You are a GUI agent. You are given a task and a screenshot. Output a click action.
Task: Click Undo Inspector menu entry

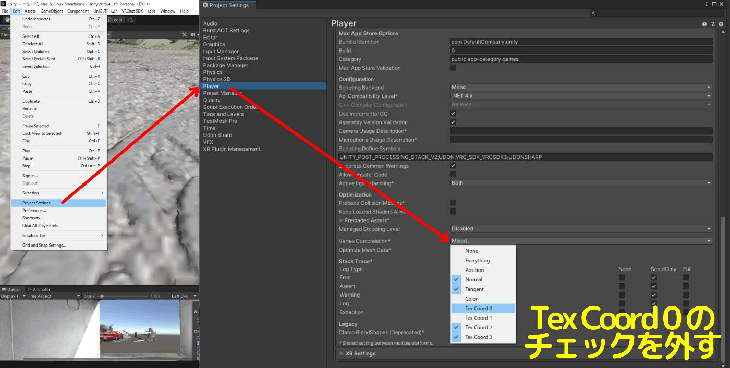tap(58, 19)
